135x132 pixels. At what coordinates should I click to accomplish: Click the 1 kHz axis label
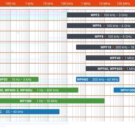[x=30, y=4]
